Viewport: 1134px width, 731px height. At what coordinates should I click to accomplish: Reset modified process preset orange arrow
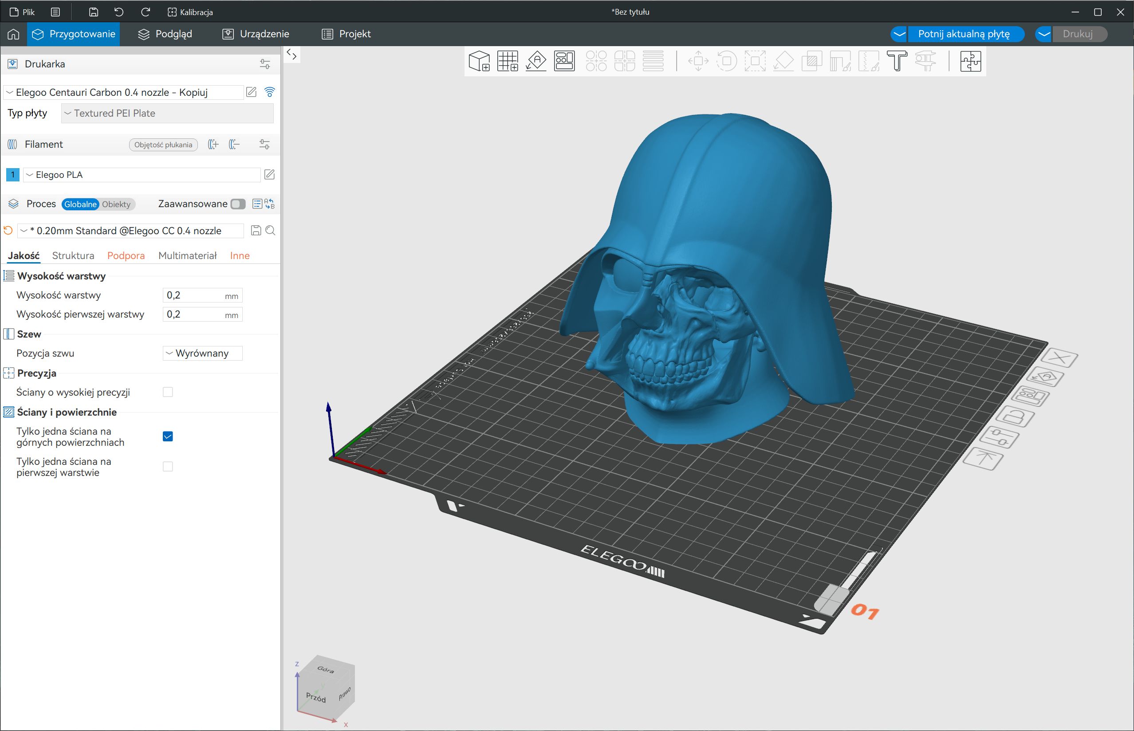pyautogui.click(x=8, y=230)
